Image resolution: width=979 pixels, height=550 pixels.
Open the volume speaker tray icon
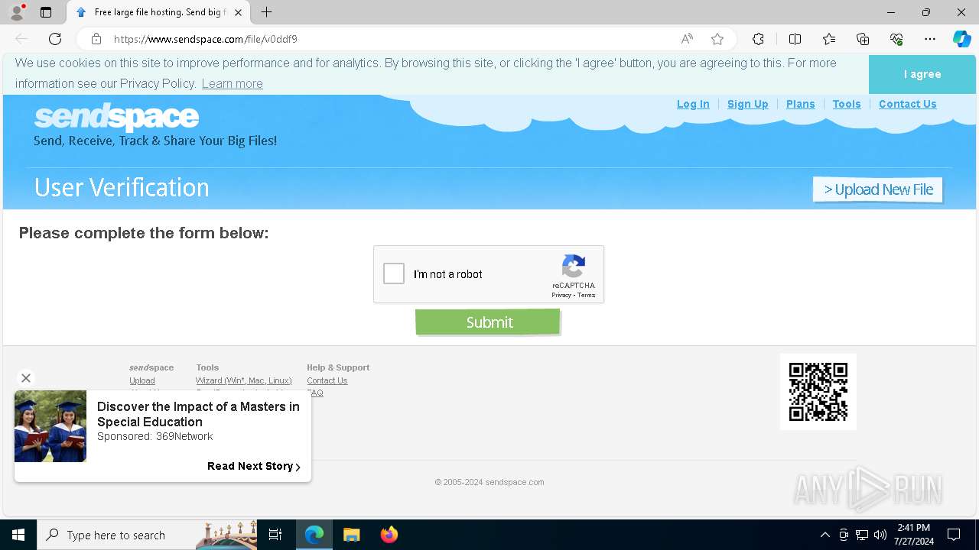pos(880,535)
